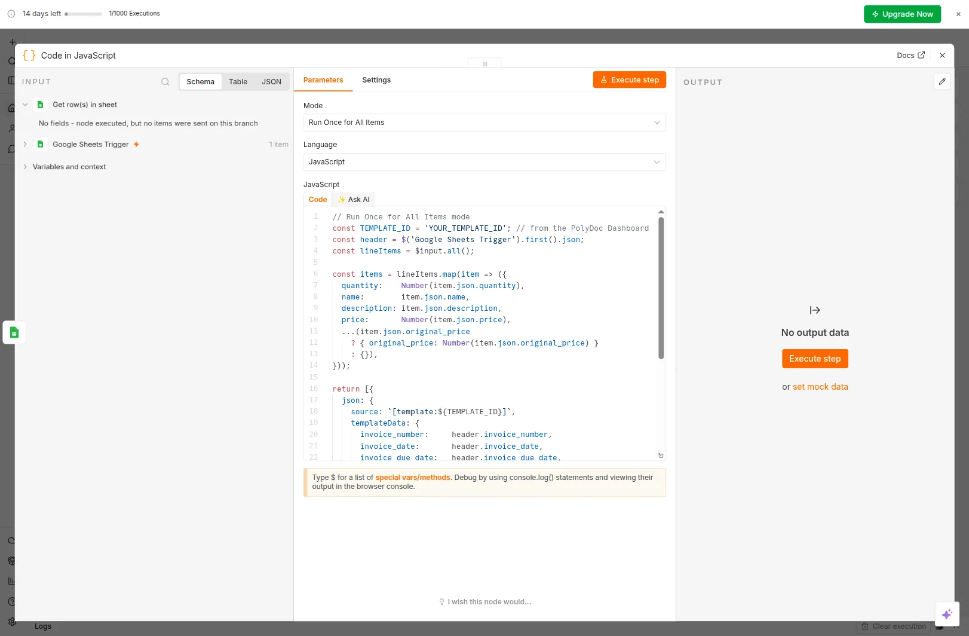Select the Code editor tab
Image resolution: width=969 pixels, height=636 pixels.
pos(318,200)
